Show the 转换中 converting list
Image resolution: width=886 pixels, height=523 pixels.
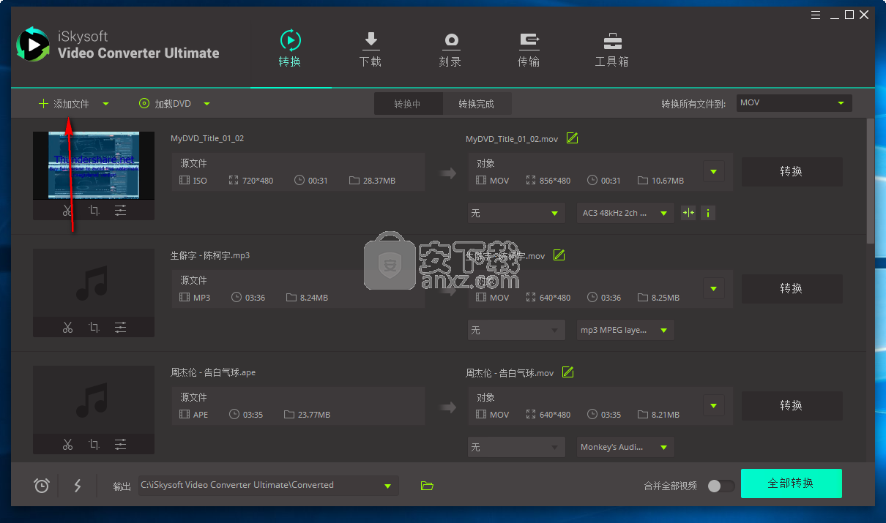(x=408, y=104)
